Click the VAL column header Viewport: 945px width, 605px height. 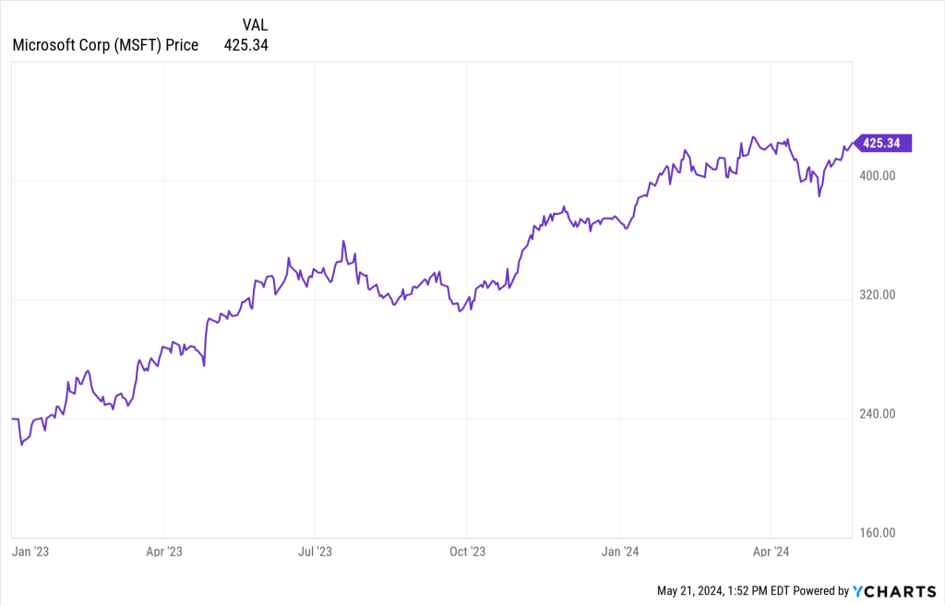coord(255,25)
